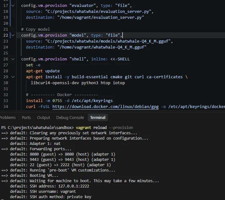Open the Ports panel tab
The image size is (225, 200).
(x=26, y=118)
